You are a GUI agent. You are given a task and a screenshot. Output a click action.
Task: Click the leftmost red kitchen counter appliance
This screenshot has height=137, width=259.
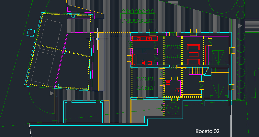point(139,39)
